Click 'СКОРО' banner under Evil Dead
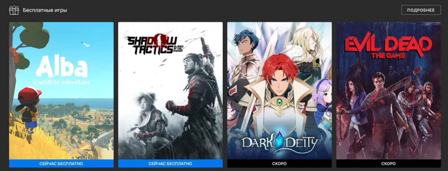Screen dimensions: 448x171 389,164
